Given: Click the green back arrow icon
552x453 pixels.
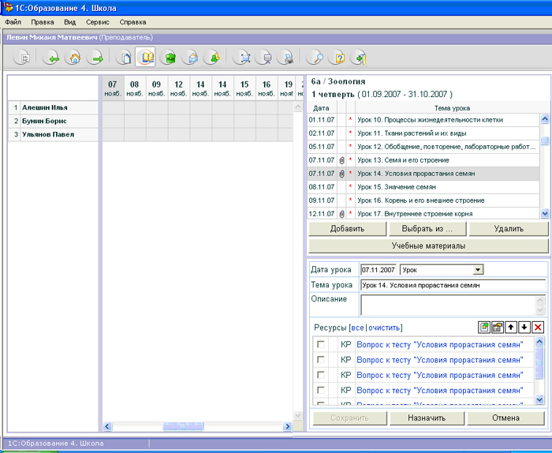Looking at the screenshot, I should pos(52,58).
